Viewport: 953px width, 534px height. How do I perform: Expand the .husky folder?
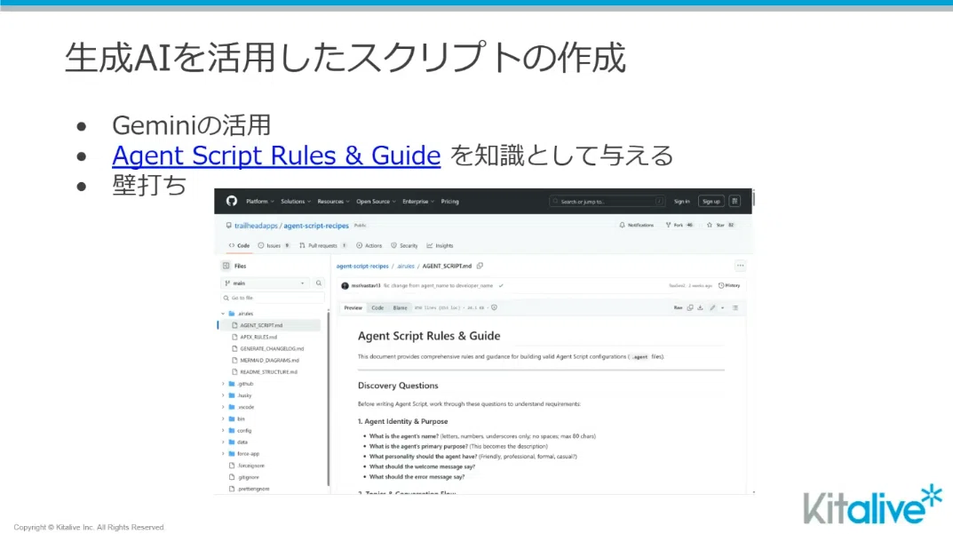pyautogui.click(x=223, y=395)
